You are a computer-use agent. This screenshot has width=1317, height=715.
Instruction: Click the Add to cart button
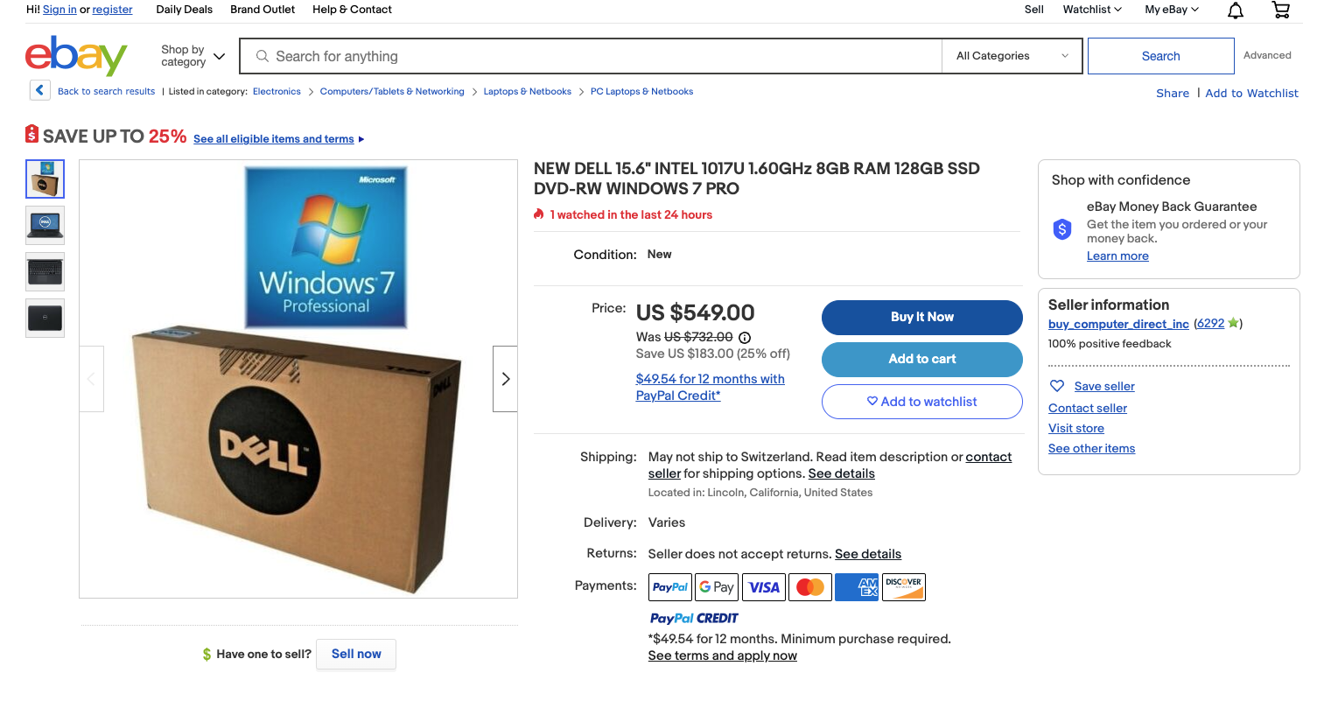click(921, 359)
